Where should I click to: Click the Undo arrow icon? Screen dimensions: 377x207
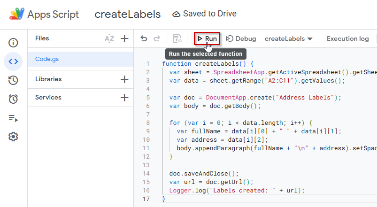click(x=144, y=38)
